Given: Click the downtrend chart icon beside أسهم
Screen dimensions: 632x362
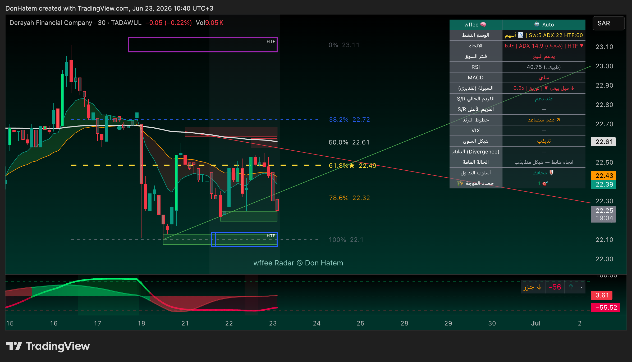Looking at the screenshot, I should (520, 35).
